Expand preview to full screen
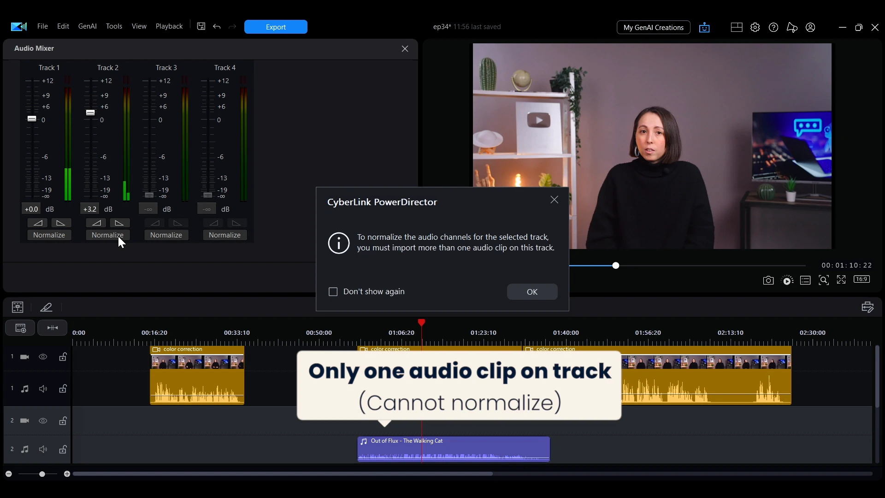 841,279
